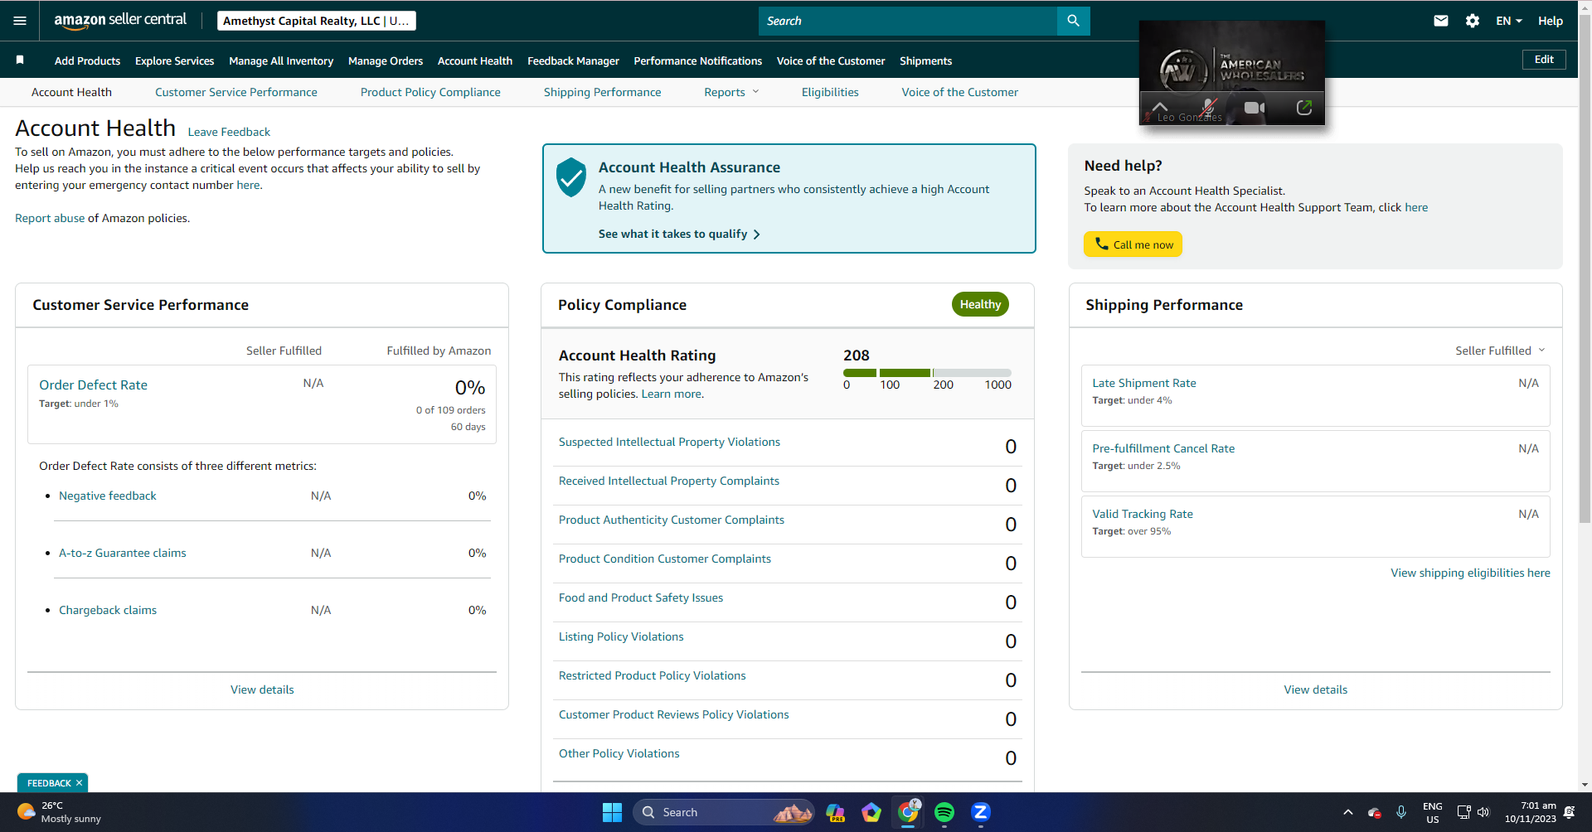Open Suspected Intellectual Property Violations link

[x=669, y=442]
